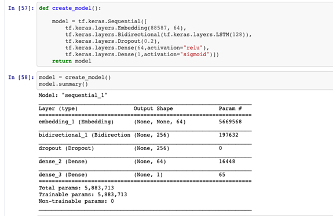Image resolution: width=333 pixels, height=216 pixels.
Task: Click the Non-trainable params: 0 line
Action: [76, 201]
